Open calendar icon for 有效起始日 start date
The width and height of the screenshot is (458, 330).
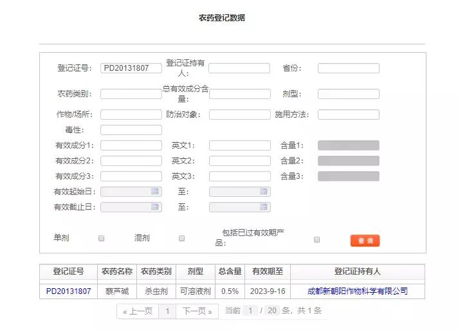(x=155, y=192)
